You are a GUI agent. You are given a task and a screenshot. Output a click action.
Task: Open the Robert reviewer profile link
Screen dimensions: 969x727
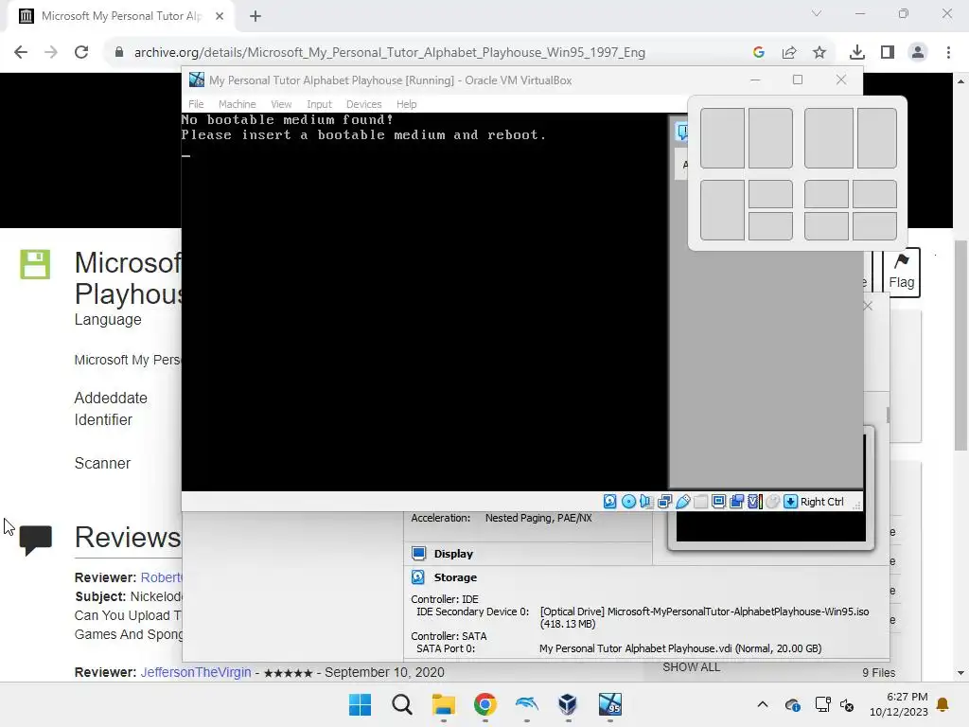click(161, 577)
